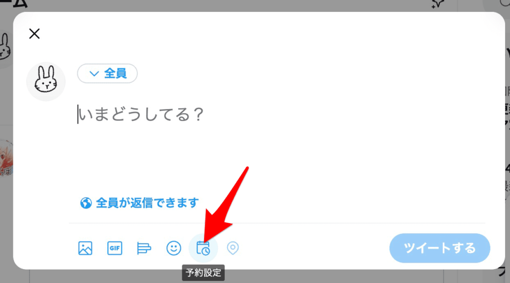Open the GIF picker
The image size is (510, 283).
[x=115, y=248]
